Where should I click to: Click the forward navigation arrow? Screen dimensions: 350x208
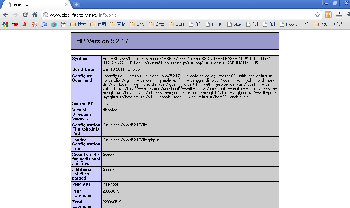(15, 15)
